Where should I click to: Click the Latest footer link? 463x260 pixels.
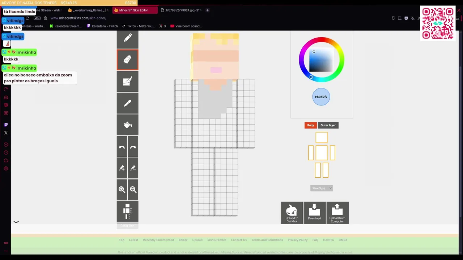[x=133, y=240]
